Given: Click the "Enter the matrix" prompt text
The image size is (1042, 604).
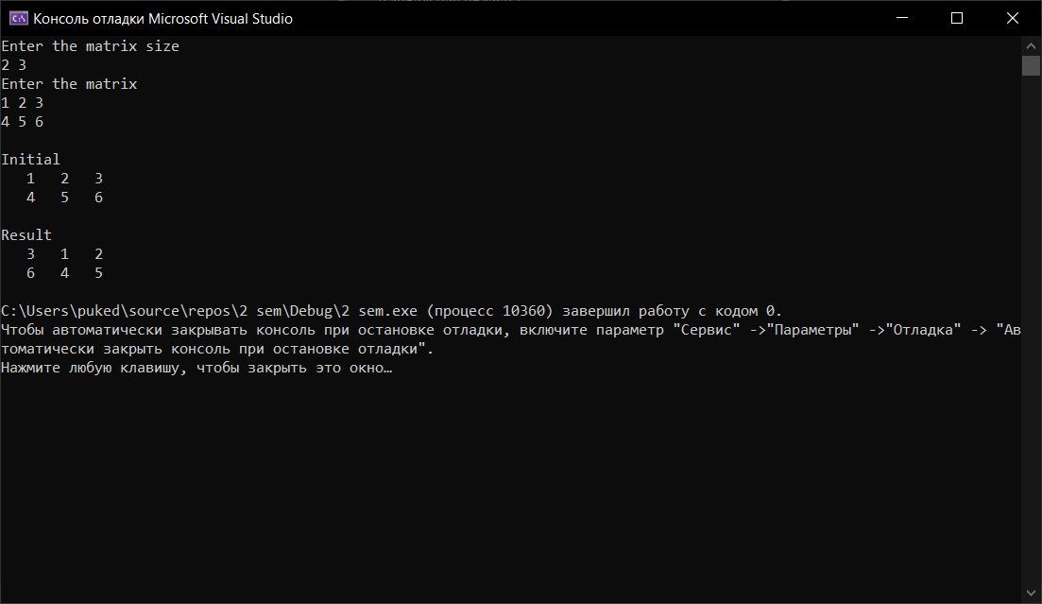Looking at the screenshot, I should pos(69,84).
